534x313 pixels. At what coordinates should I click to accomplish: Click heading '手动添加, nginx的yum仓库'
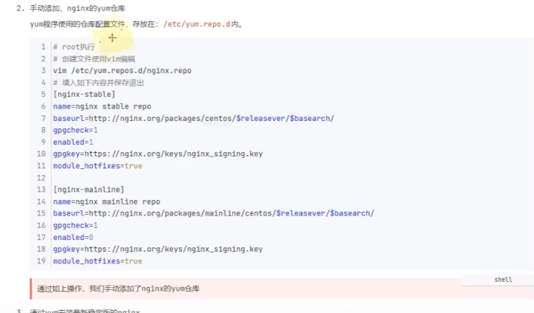(78, 9)
